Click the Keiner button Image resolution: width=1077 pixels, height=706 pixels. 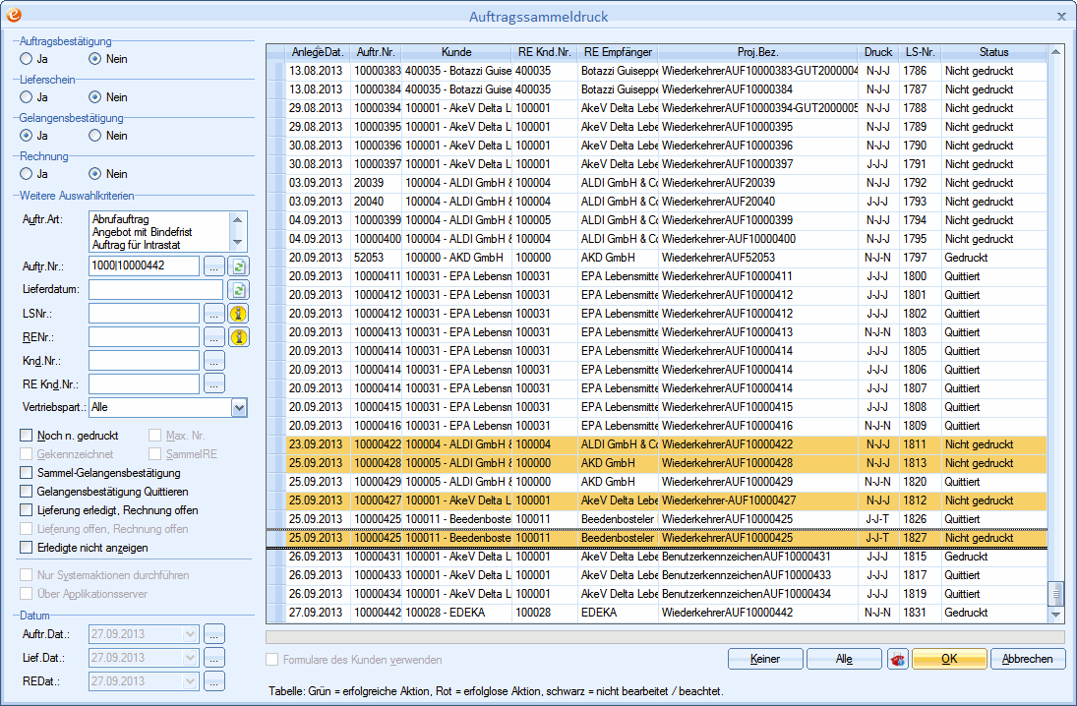765,660
